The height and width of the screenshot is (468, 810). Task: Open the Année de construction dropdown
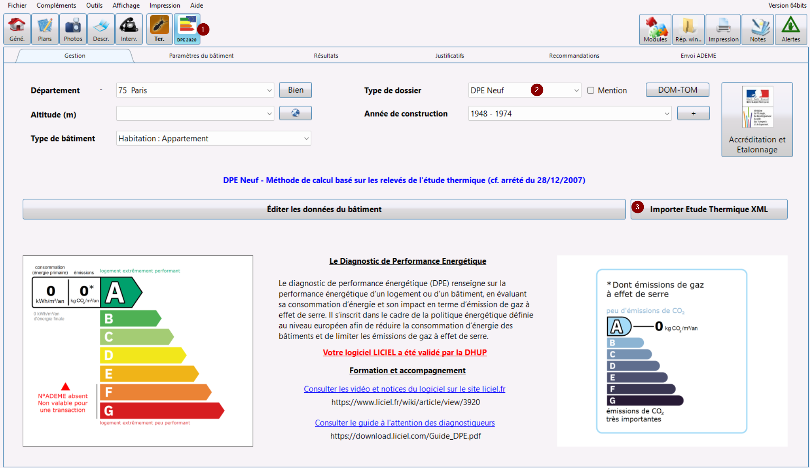point(570,113)
